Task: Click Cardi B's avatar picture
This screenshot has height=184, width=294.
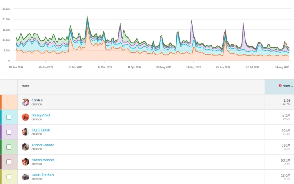Action: 25,102
